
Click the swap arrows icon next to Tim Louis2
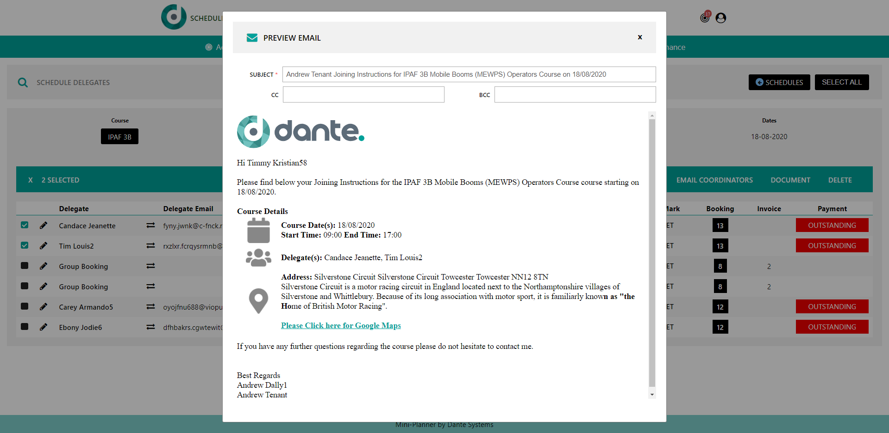click(150, 245)
